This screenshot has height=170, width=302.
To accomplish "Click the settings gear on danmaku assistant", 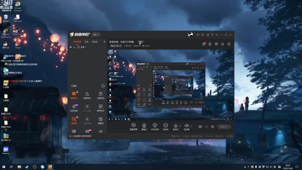I will (77, 92).
